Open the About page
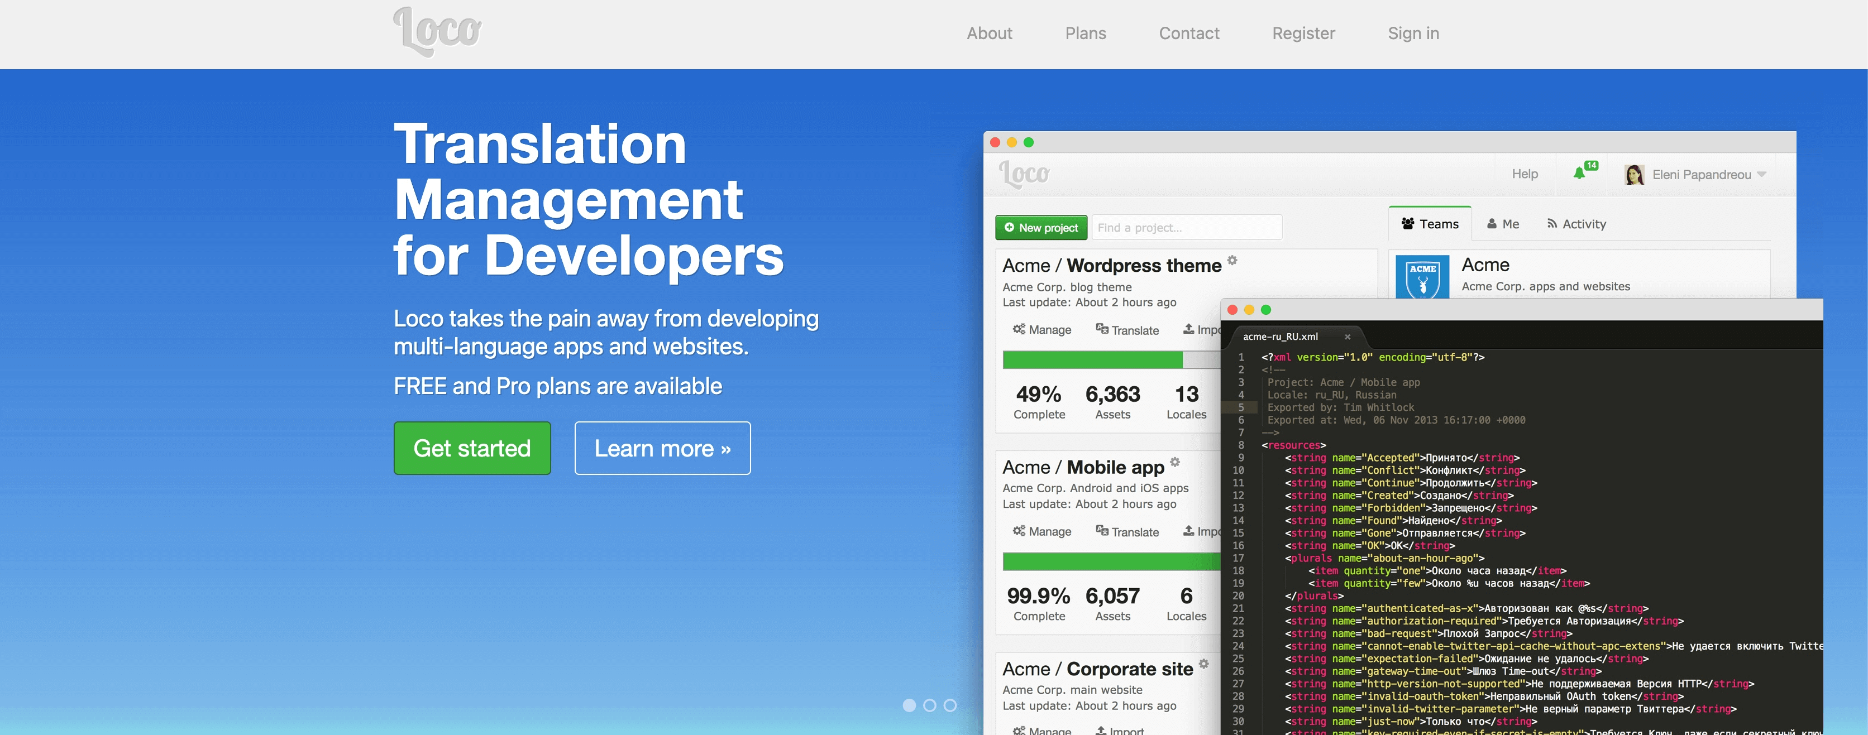This screenshot has height=735, width=1868. pyautogui.click(x=989, y=33)
